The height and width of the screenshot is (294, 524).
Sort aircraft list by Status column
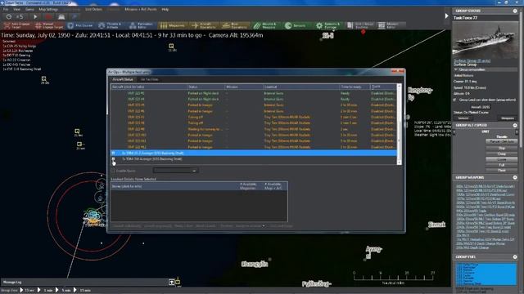click(206, 87)
